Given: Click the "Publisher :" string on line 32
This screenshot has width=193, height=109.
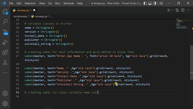Looking at the screenshot, I should click(x=66, y=80).
